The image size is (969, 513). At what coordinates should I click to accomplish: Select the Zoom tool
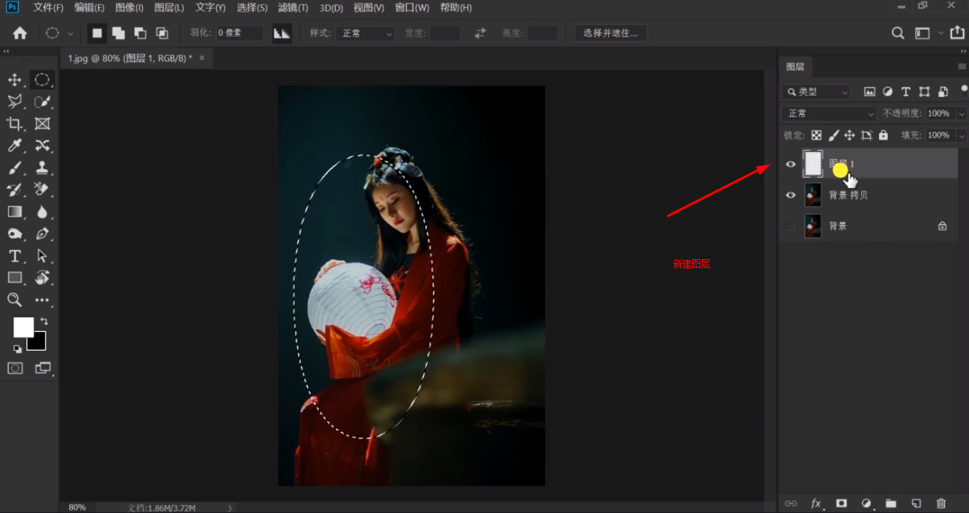[15, 300]
